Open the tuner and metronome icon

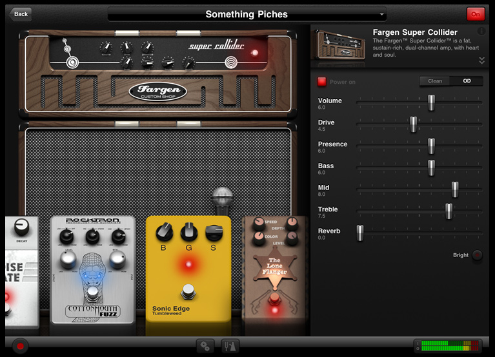point(230,346)
